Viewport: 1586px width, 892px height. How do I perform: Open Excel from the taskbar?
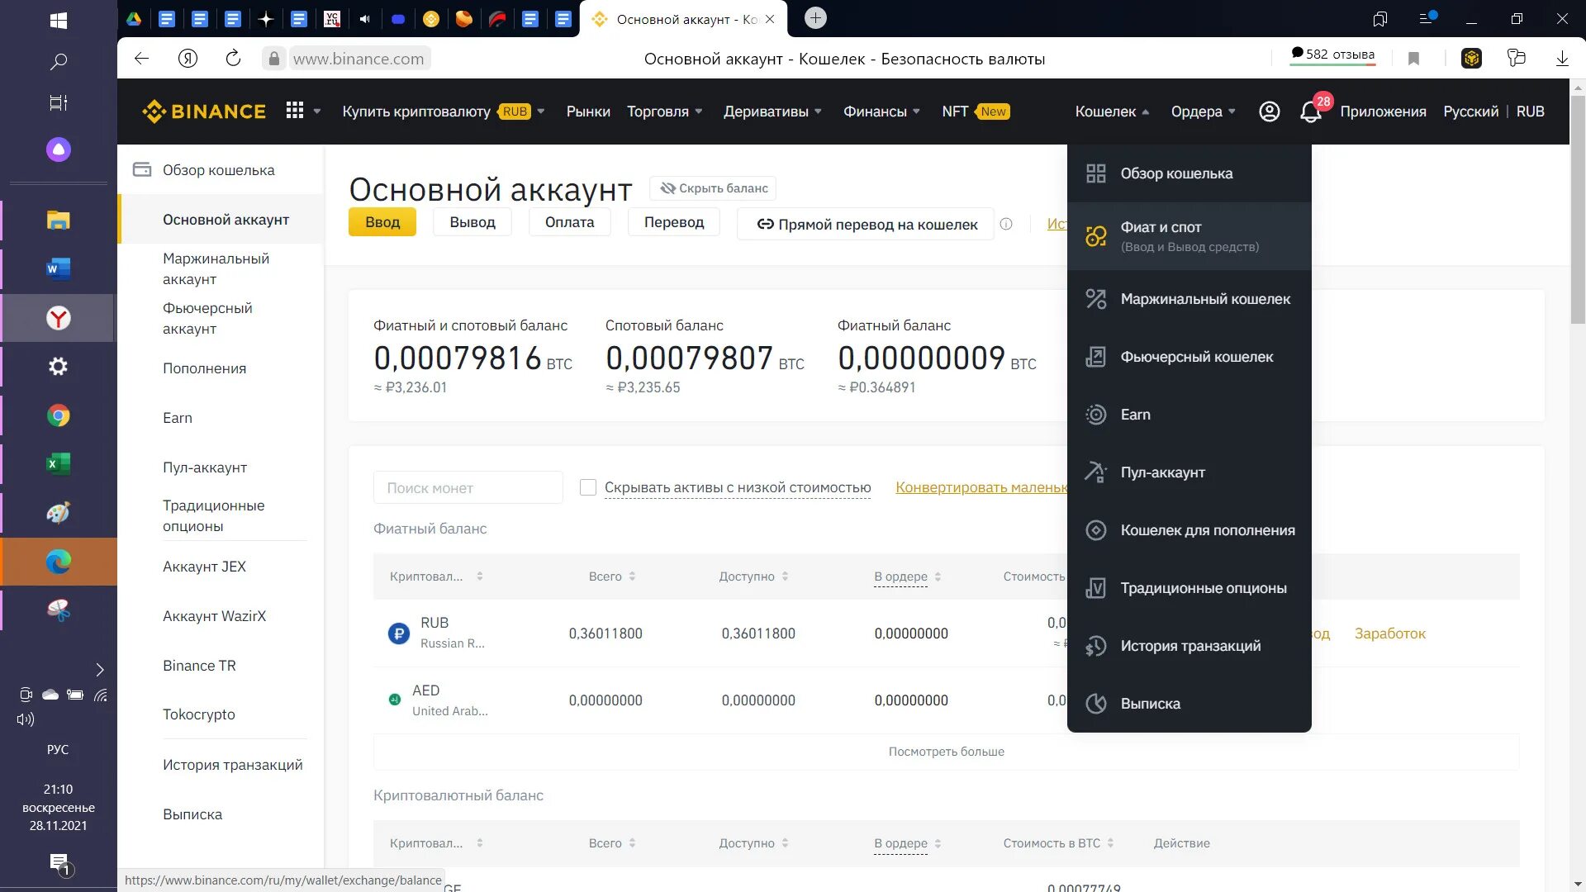click(x=58, y=464)
